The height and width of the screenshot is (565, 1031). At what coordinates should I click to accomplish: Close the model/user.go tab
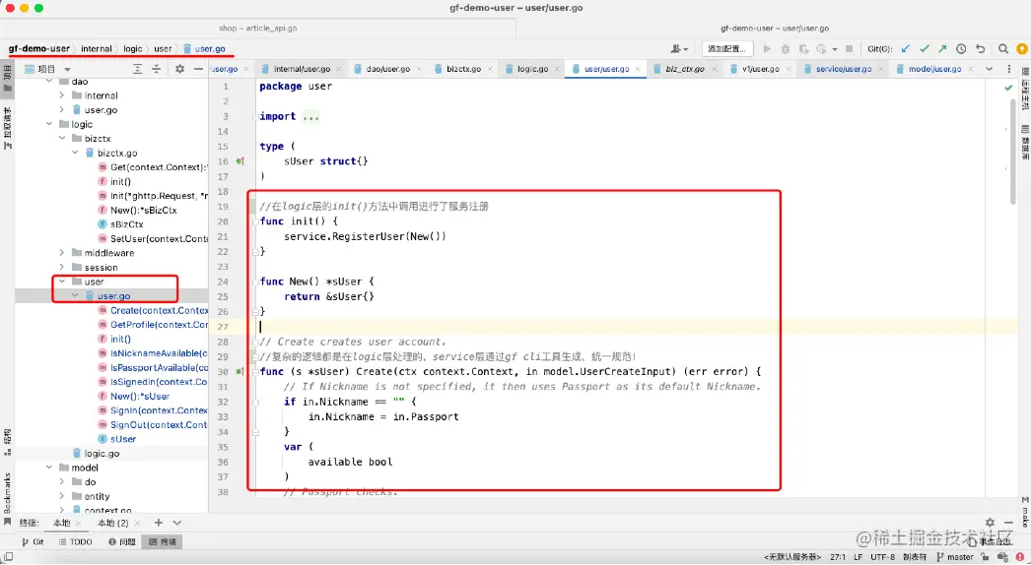coord(972,69)
